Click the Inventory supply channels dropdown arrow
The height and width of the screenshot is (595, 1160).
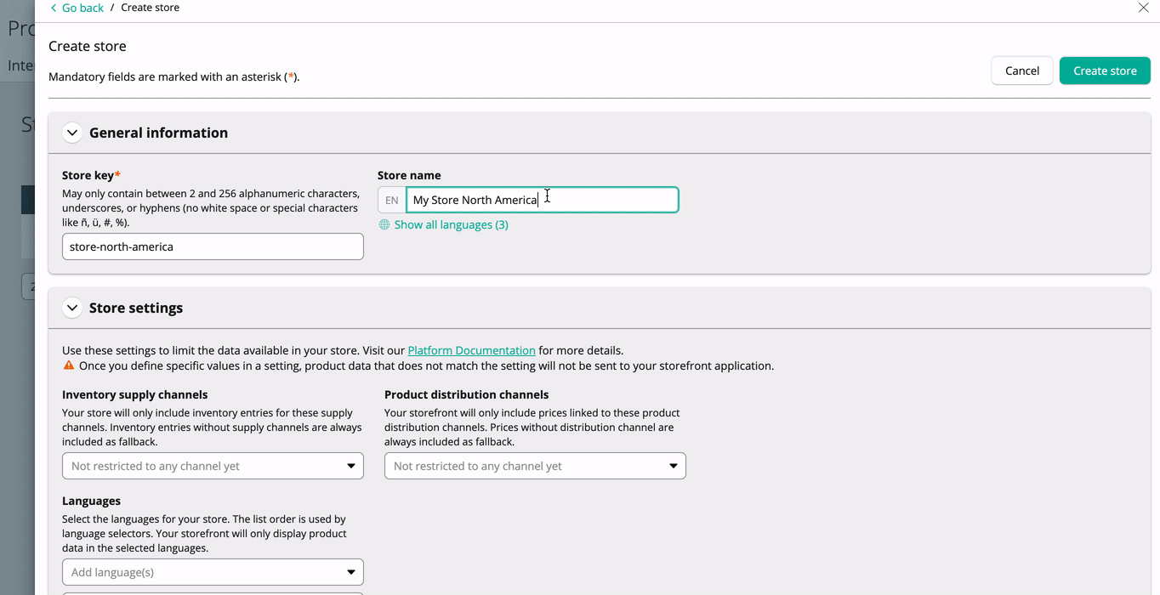click(350, 466)
